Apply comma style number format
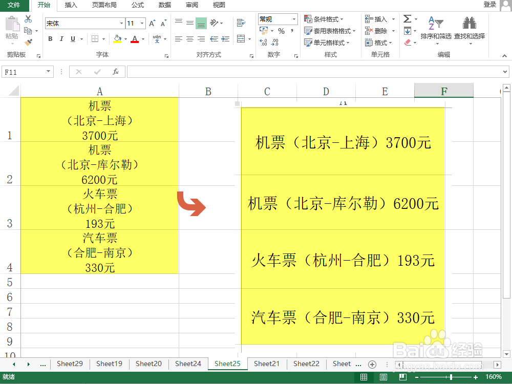This screenshot has width=512, height=384. coord(292,31)
